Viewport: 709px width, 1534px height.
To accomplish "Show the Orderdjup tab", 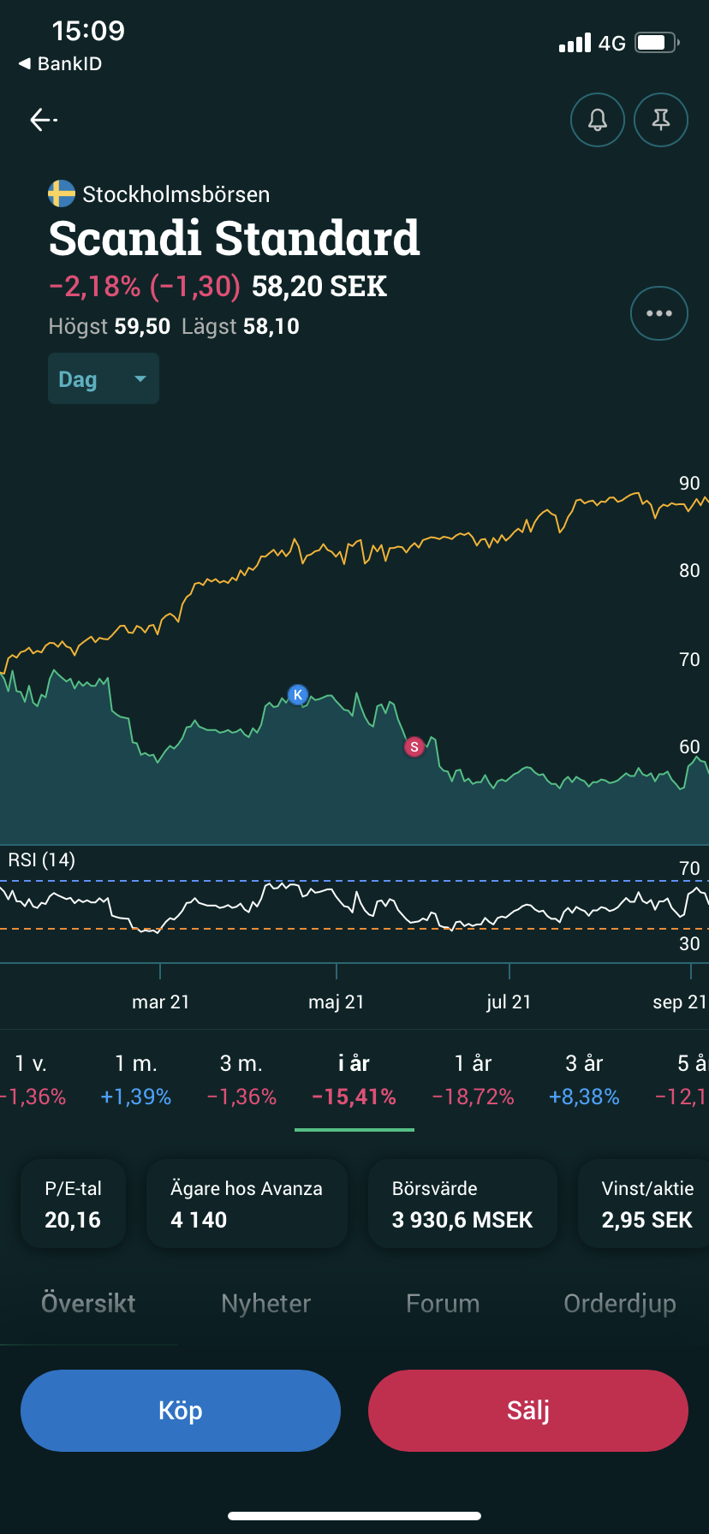I will pyautogui.click(x=620, y=1303).
